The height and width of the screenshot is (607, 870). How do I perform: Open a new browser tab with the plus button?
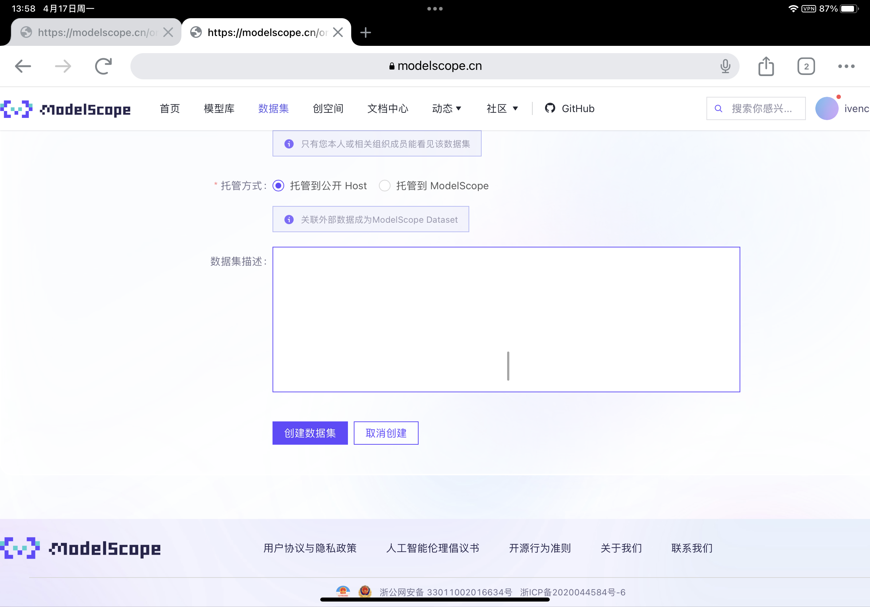point(365,32)
